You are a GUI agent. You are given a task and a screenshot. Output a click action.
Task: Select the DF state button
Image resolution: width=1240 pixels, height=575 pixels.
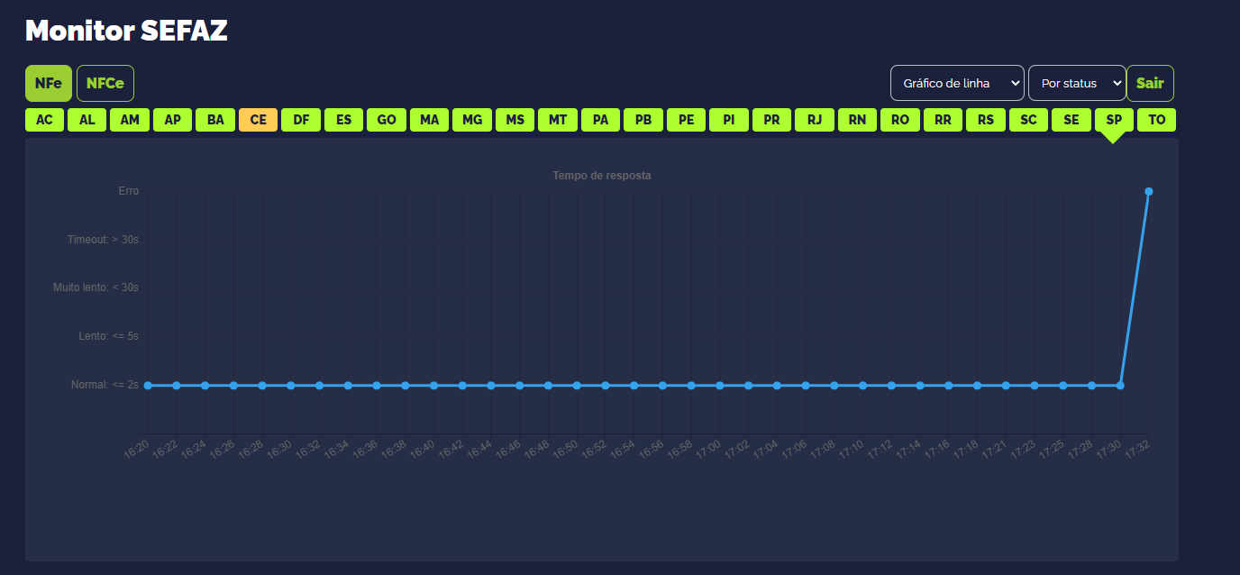coord(301,120)
